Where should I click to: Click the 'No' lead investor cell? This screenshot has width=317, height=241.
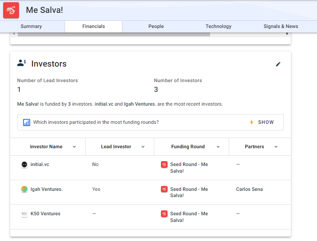(95, 164)
